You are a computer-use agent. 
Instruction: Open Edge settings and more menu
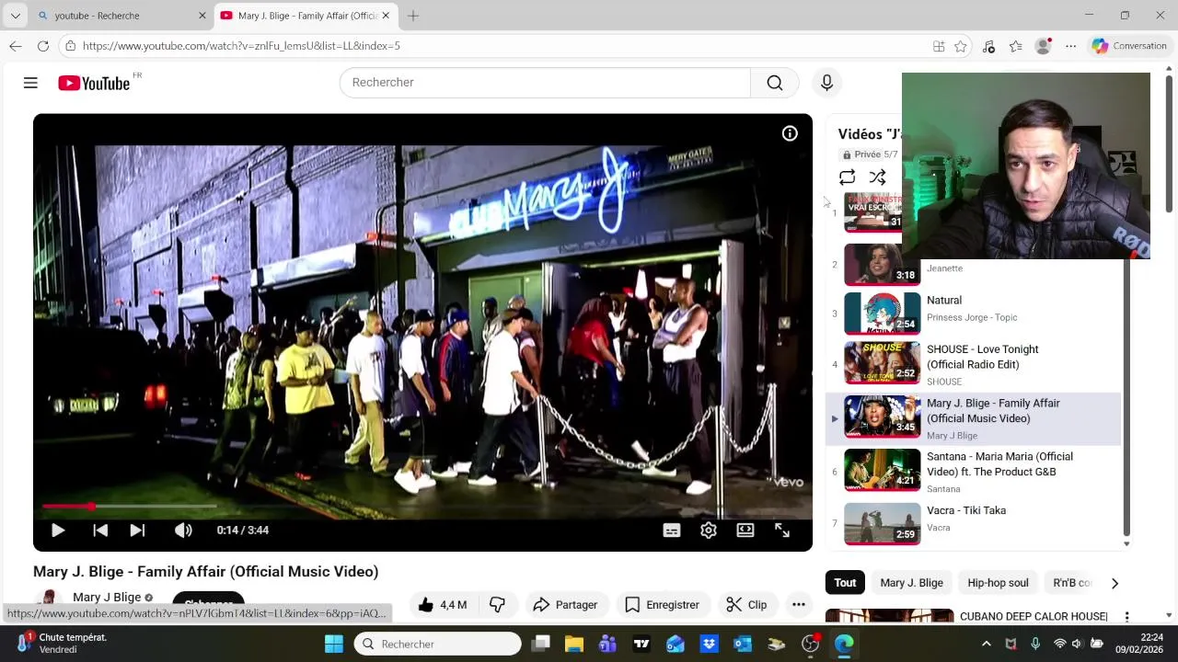tap(1071, 46)
